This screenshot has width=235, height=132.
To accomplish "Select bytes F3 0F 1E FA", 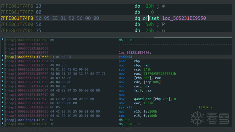I will [61, 57].
